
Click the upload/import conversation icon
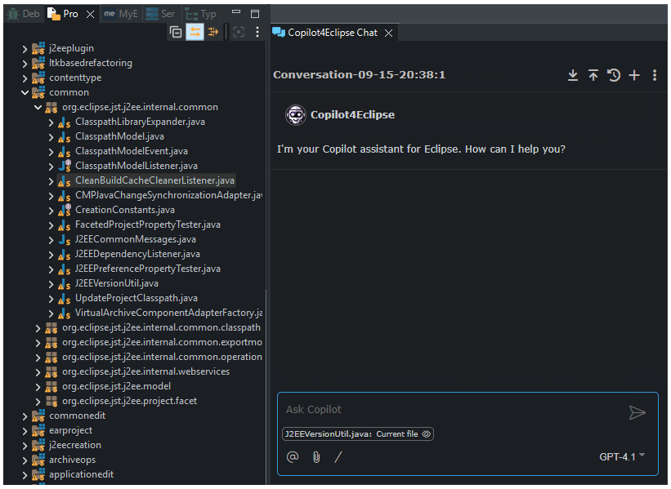[x=593, y=75]
